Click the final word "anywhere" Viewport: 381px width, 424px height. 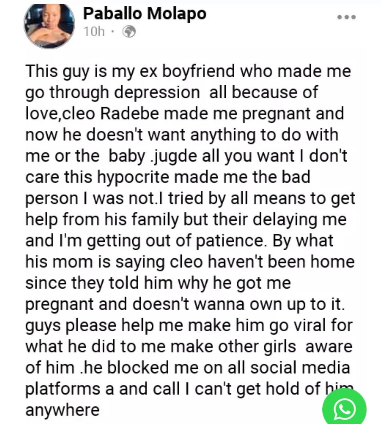tap(62, 411)
